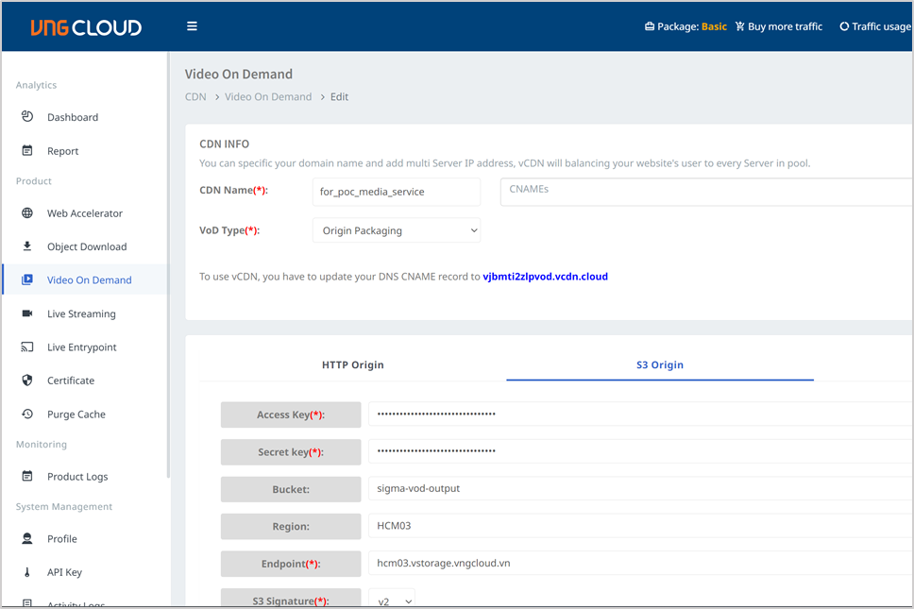This screenshot has width=914, height=609.
Task: Switch to the HTTP Origin tab
Action: click(x=352, y=364)
